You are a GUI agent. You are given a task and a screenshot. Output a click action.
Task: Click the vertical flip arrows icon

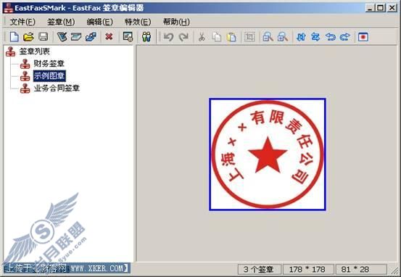point(301,37)
